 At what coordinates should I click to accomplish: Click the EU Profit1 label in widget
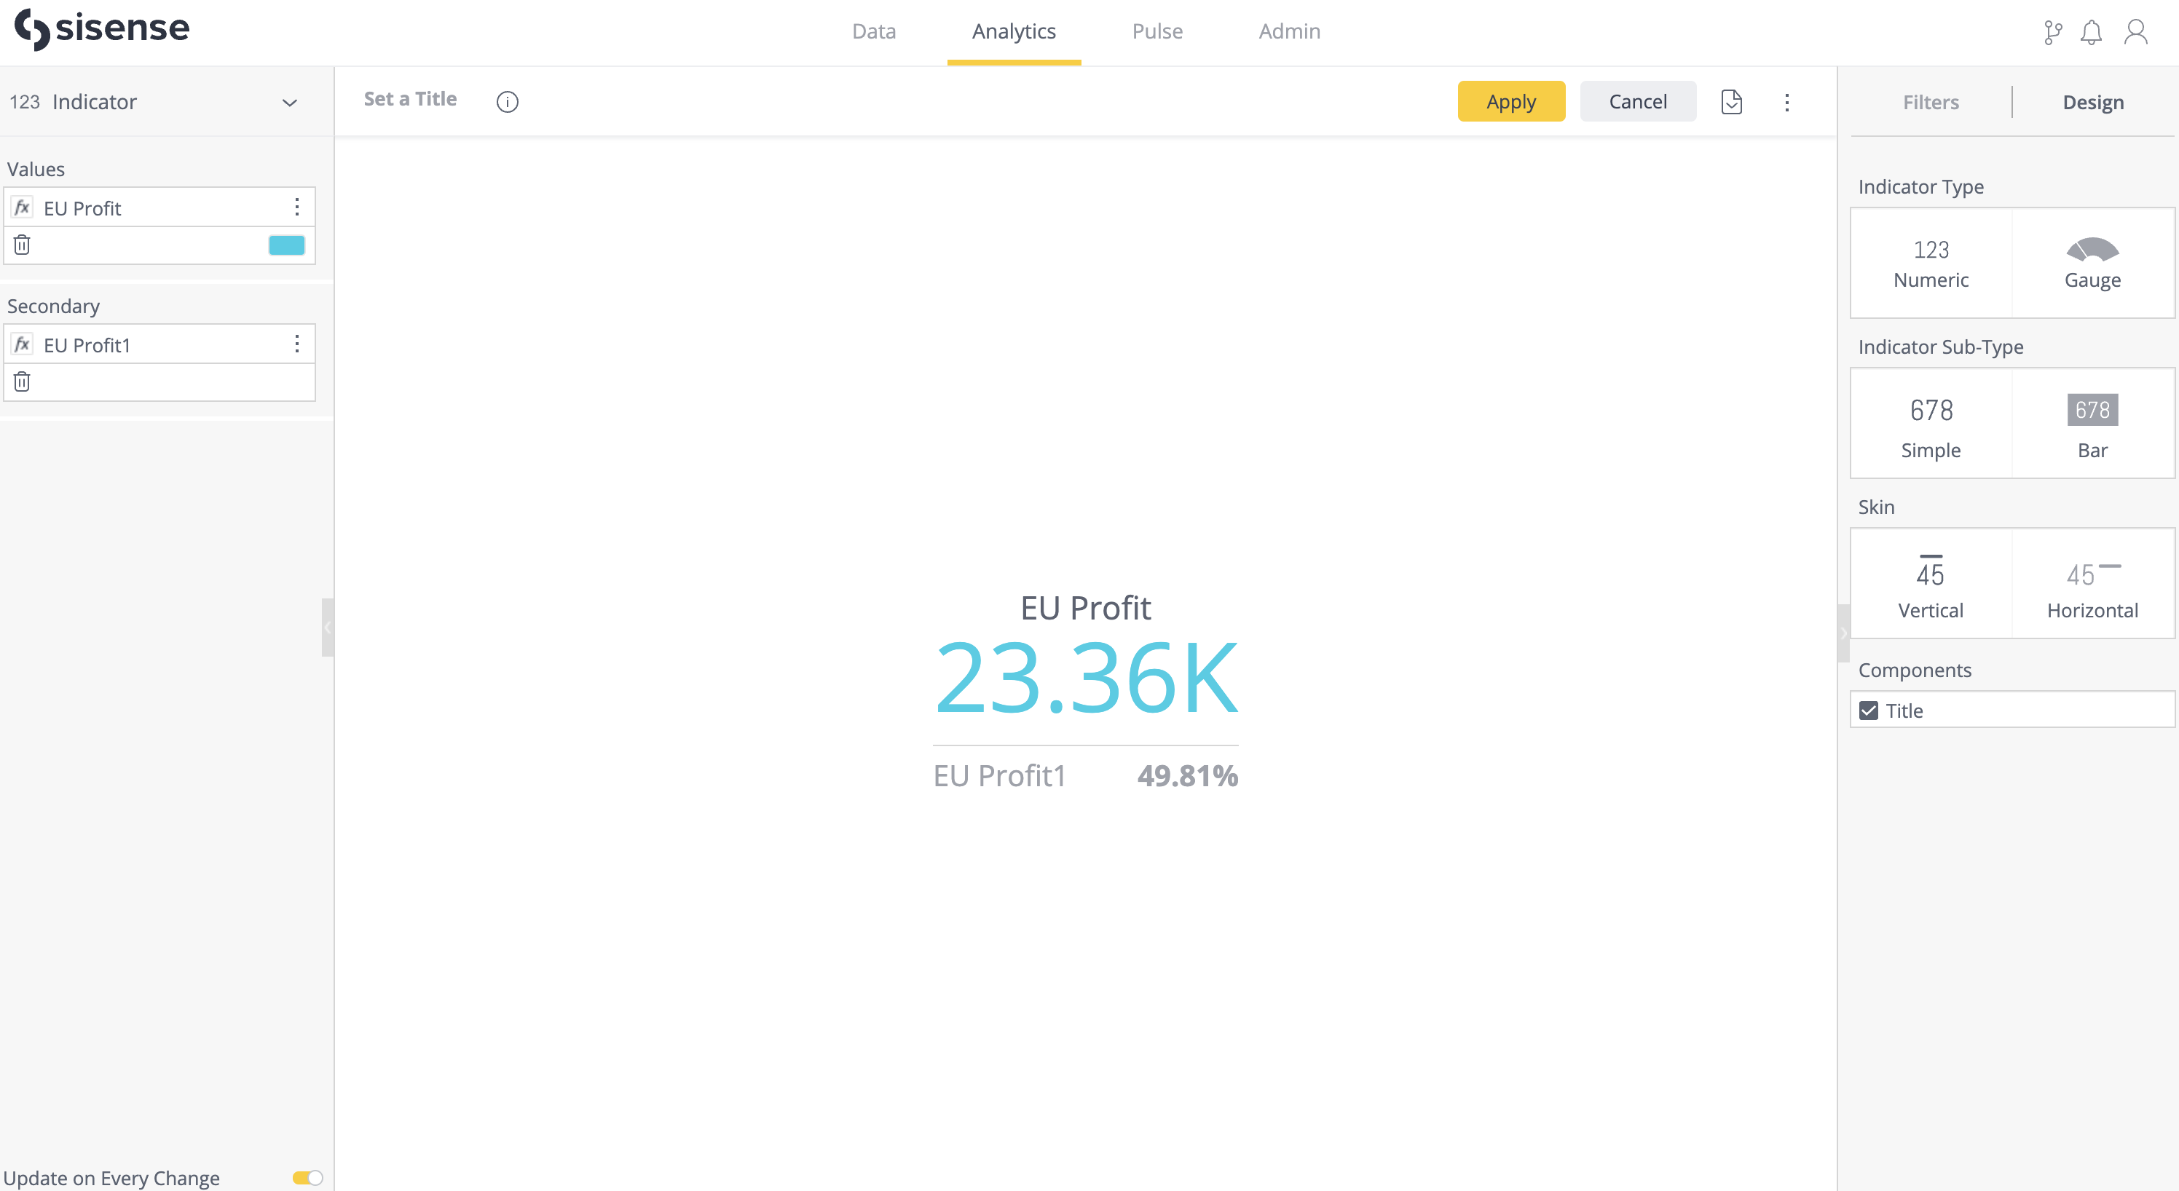999,775
